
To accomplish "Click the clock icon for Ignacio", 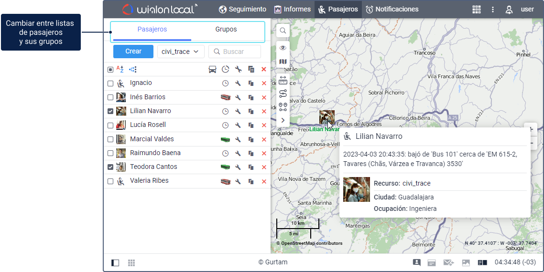I will [x=226, y=84].
